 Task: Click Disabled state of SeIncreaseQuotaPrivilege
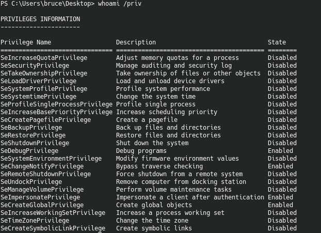(282, 58)
